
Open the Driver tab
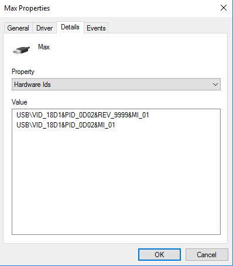[x=44, y=28]
